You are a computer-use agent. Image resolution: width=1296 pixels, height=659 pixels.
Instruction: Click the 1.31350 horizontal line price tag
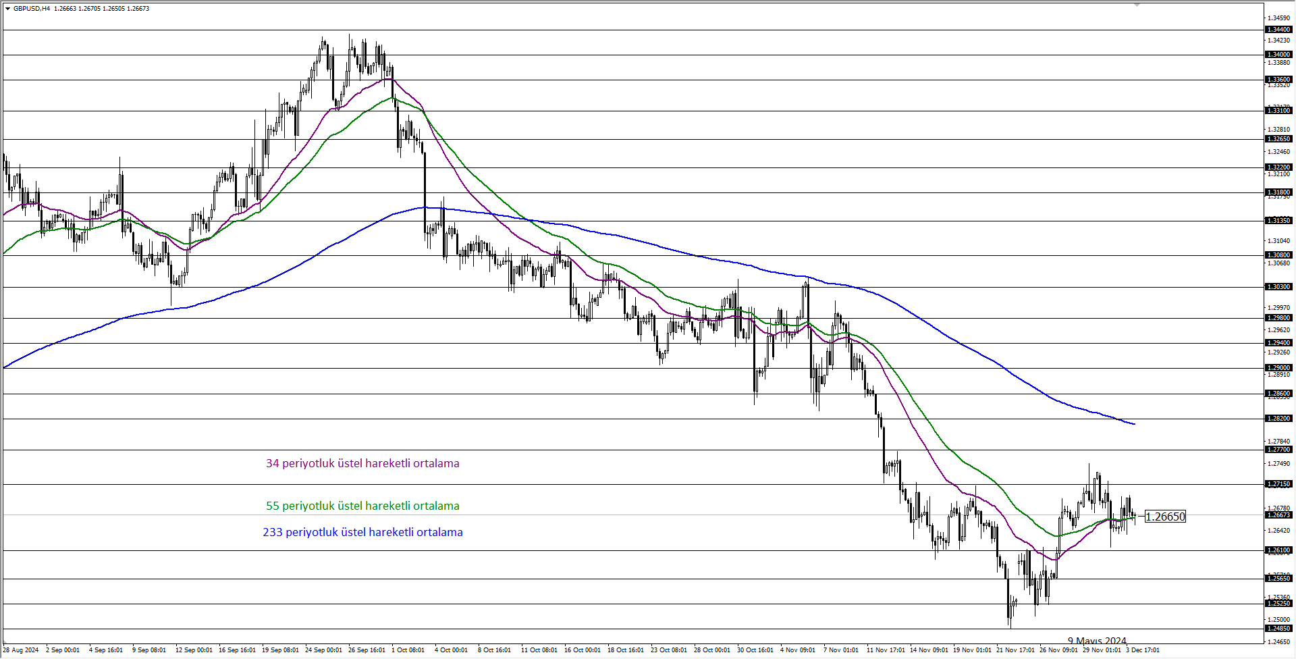(1278, 221)
